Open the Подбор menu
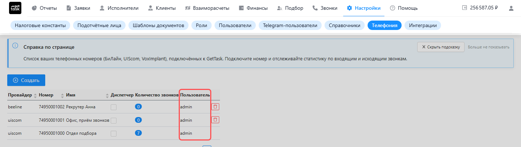 coord(290,8)
